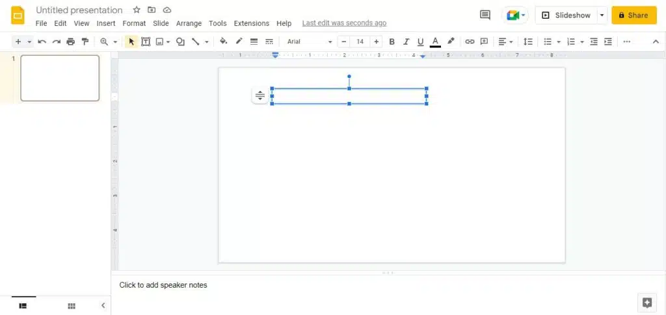Open the text align dropdown
Viewport: 666px width, 315px height.
[x=504, y=42]
